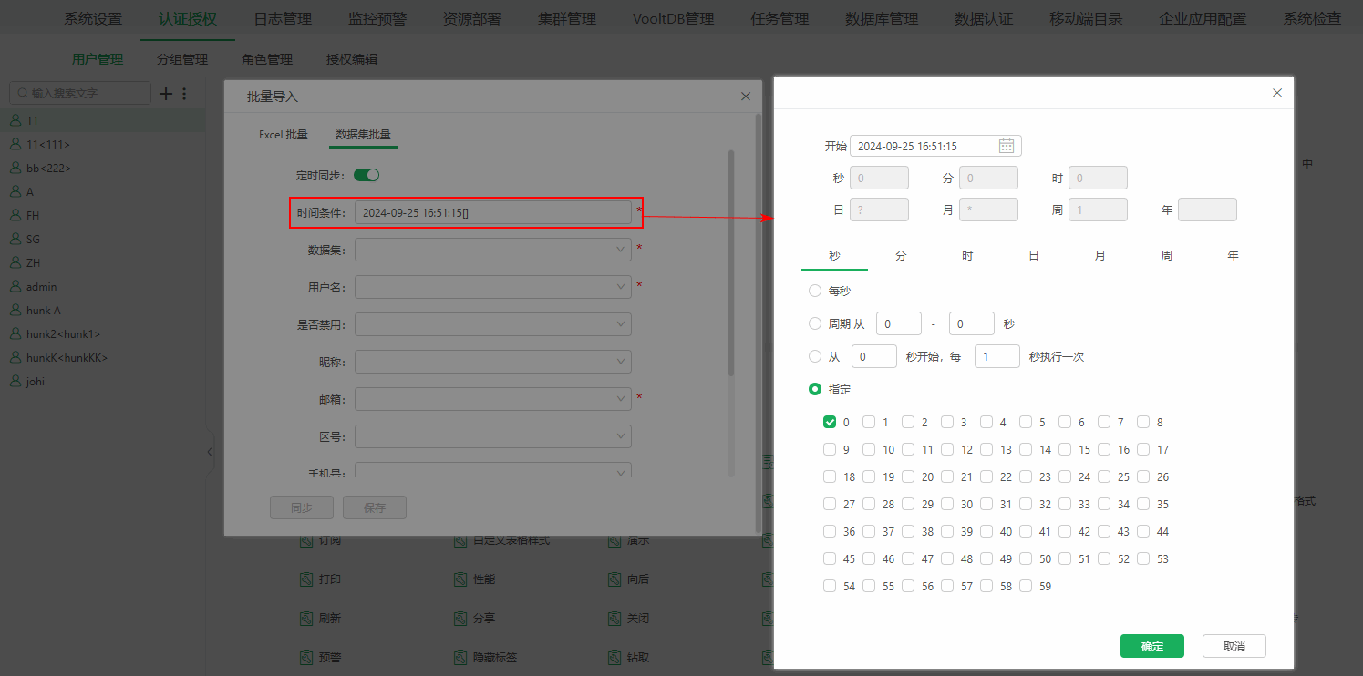Open the calendar picker for start time
The width and height of the screenshot is (1363, 676).
coord(1007,146)
